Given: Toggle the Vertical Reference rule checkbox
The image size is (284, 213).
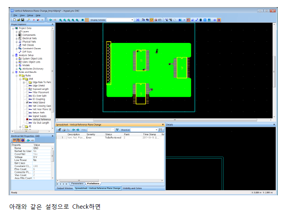Looking at the screenshot, I should point(27,119).
